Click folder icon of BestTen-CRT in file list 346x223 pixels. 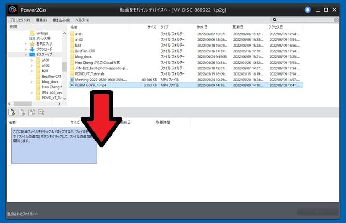(x=72, y=51)
